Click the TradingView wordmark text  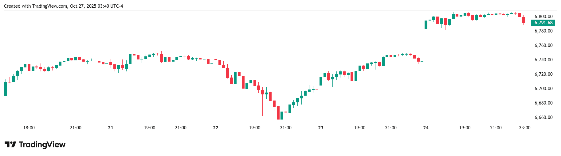tap(42, 144)
